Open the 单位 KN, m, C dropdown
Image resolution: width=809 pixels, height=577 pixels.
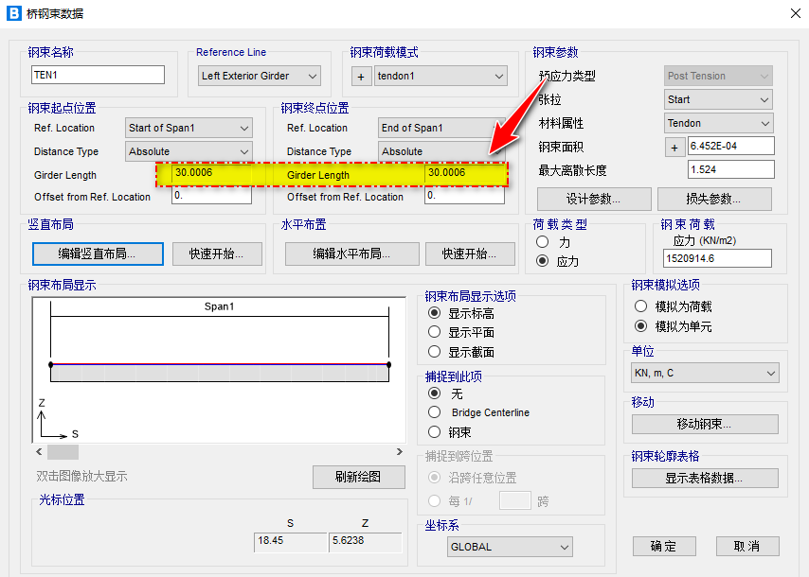pyautogui.click(x=705, y=373)
